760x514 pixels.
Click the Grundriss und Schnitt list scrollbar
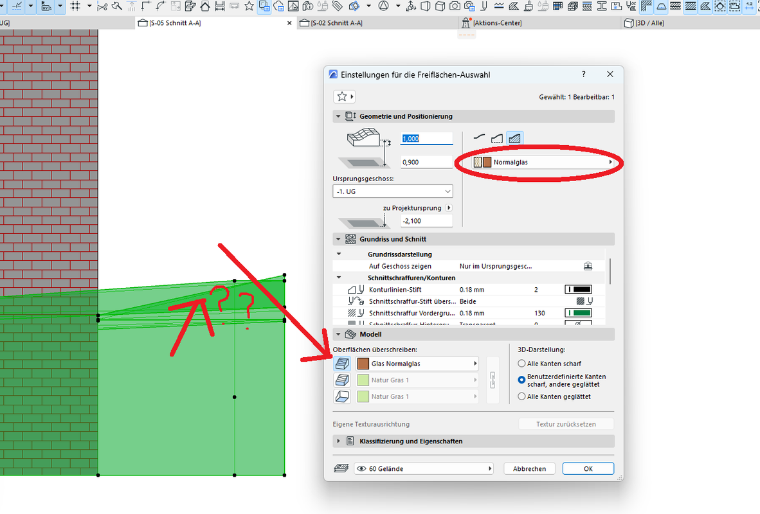click(x=610, y=271)
